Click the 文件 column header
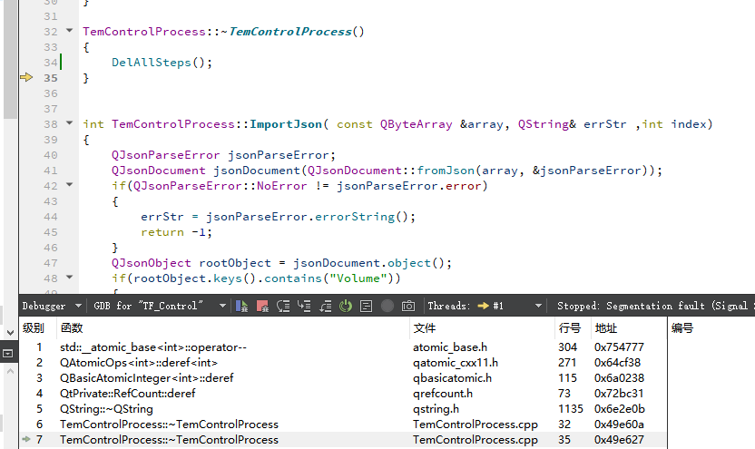The width and height of the screenshot is (755, 449). tap(424, 328)
